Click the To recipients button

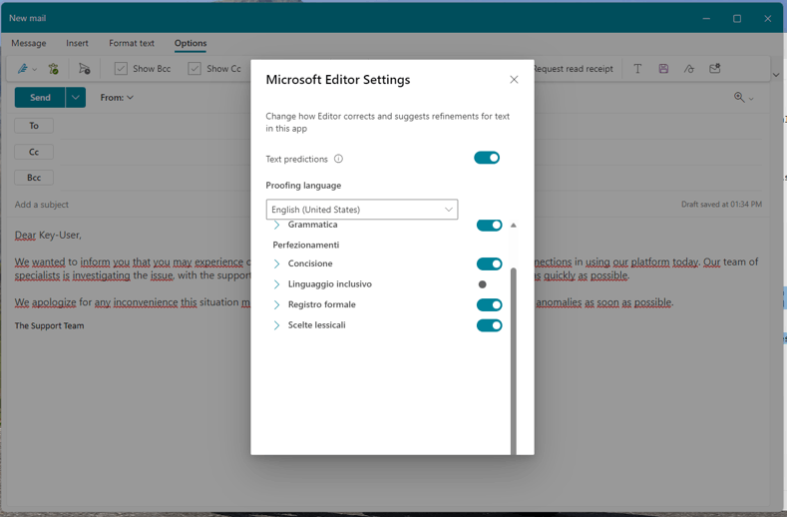click(x=34, y=126)
